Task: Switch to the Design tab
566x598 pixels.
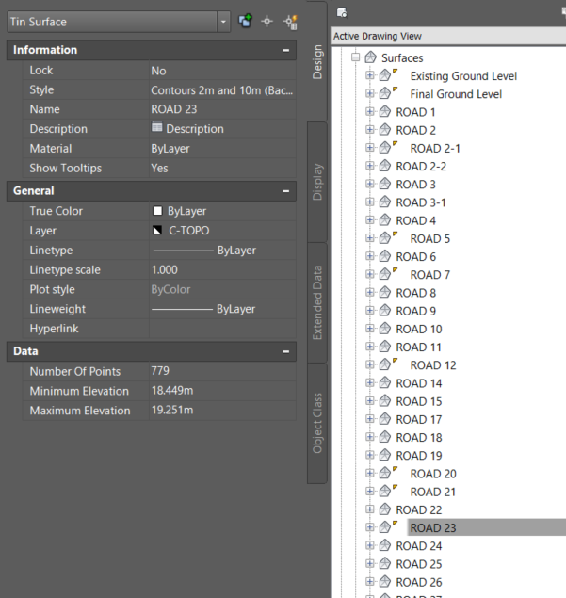Action: click(x=317, y=62)
